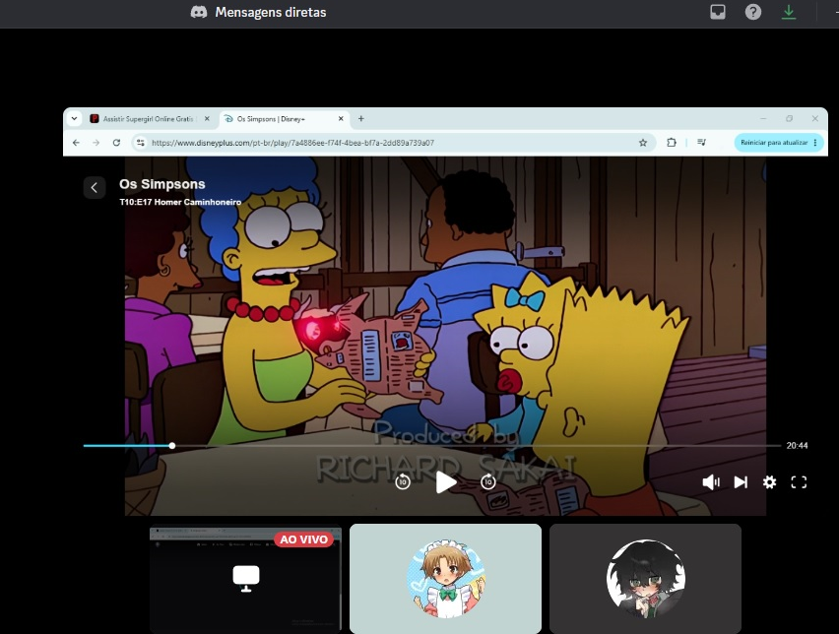This screenshot has width=839, height=634.
Task: Mute the player volume speaker icon
Action: click(x=711, y=482)
